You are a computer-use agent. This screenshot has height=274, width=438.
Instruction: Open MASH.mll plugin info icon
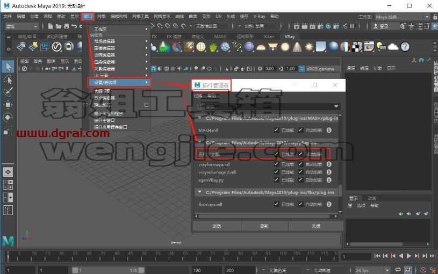point(329,130)
